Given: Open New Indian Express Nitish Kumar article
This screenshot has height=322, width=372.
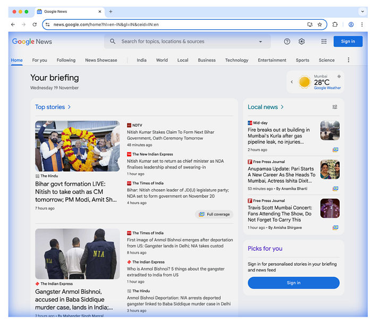Looking at the screenshot, I should click(x=175, y=164).
